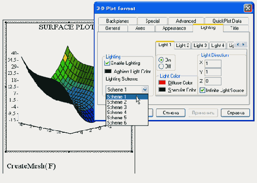Switch to the Light 2 tab
This screenshot has height=183, width=257.
[183, 46]
